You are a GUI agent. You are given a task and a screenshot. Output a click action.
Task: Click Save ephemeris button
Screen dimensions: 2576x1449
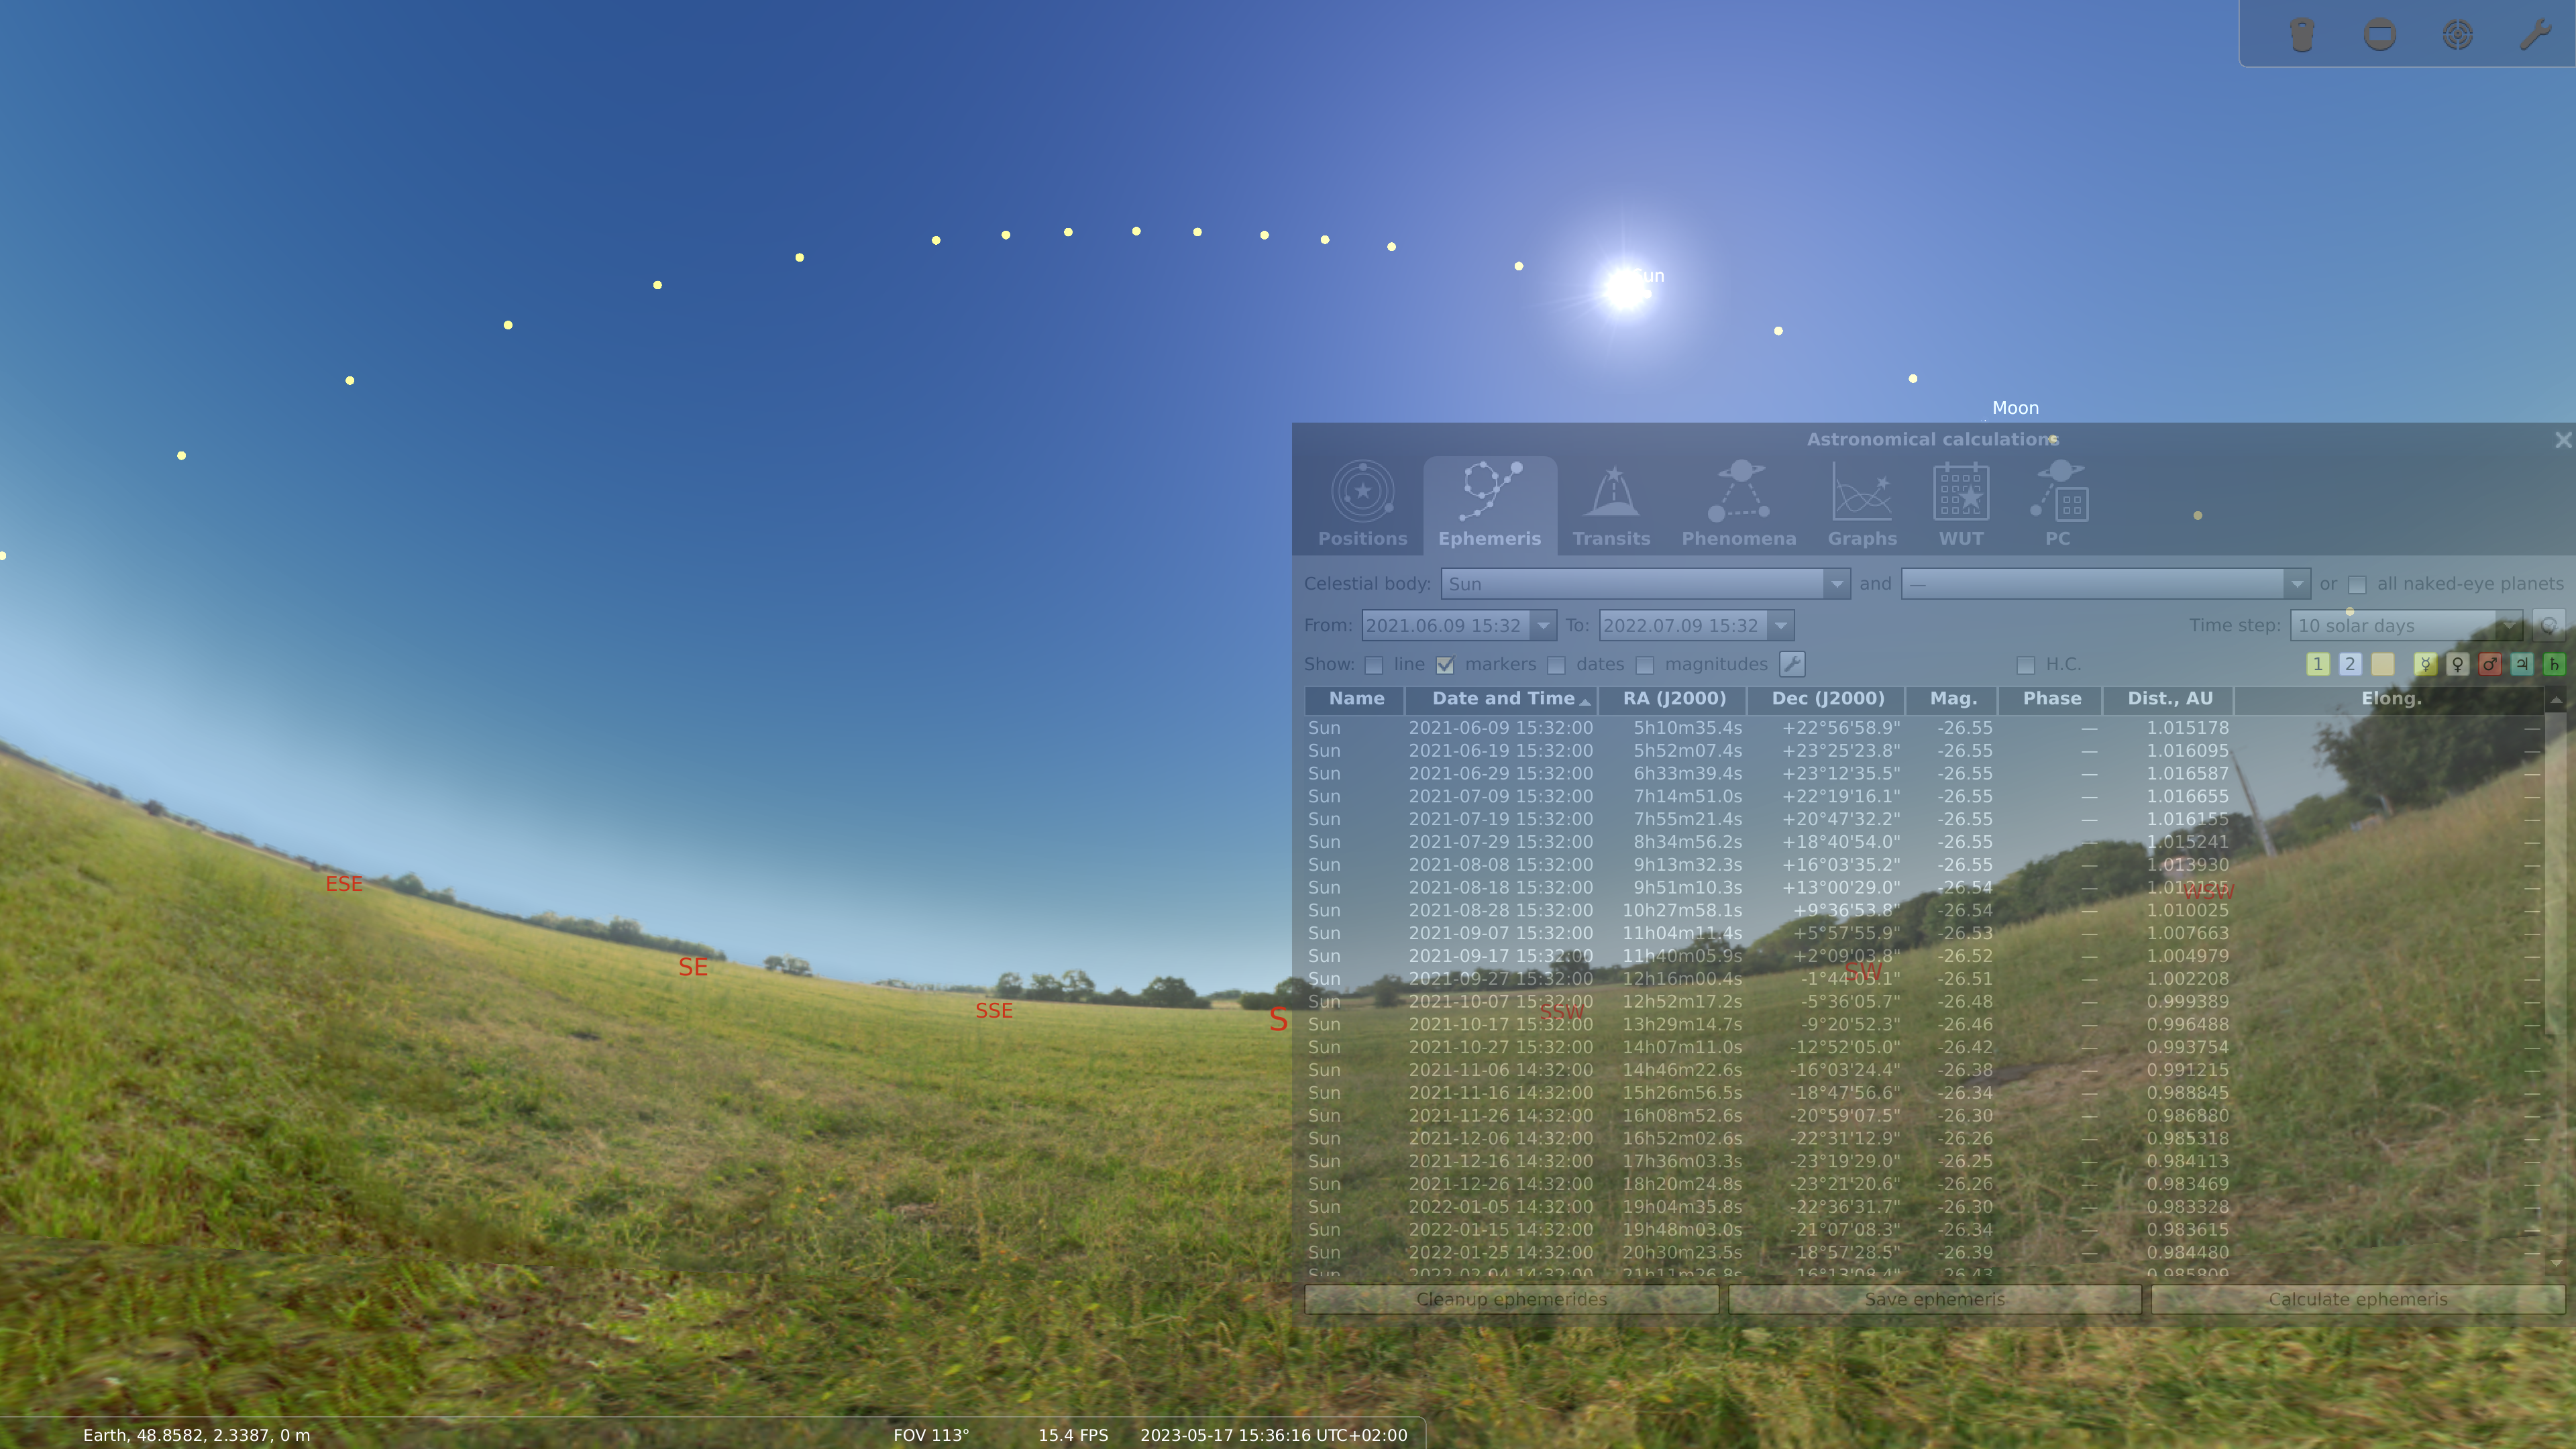(1934, 1299)
